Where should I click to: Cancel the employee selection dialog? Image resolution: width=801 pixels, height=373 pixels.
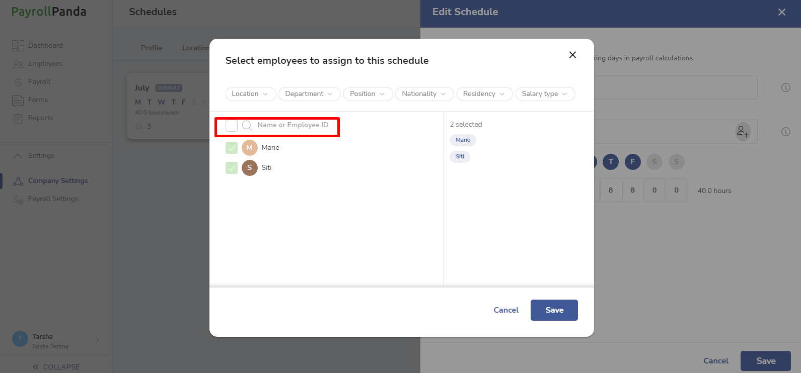click(506, 310)
